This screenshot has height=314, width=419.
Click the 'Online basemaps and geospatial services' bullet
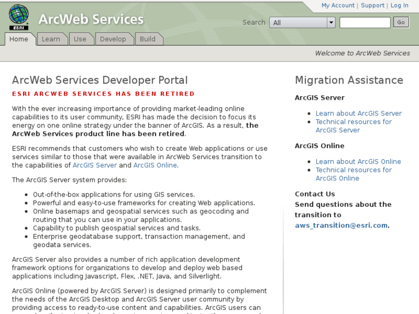point(141,215)
